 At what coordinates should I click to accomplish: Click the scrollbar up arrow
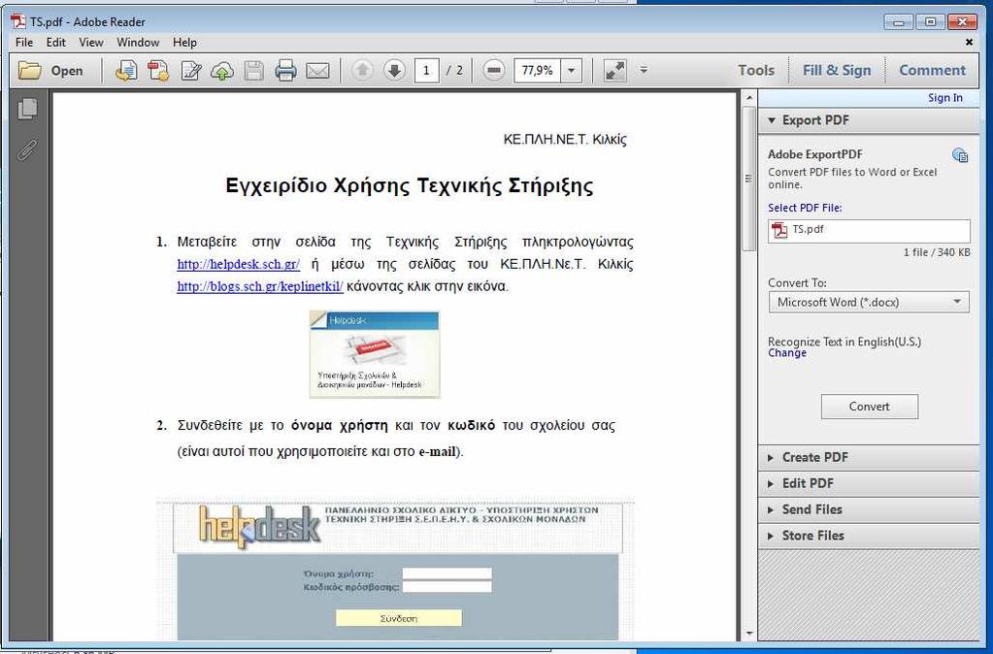749,98
